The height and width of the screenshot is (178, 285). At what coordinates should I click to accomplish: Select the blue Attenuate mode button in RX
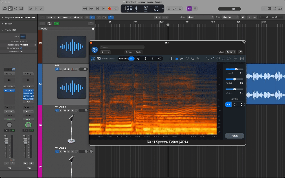tap(131, 59)
